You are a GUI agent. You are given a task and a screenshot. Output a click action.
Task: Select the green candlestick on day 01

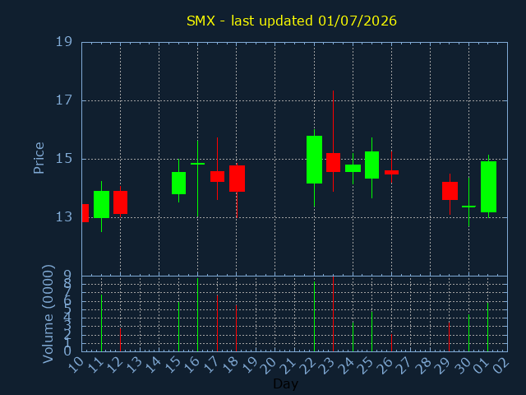tap(488, 187)
